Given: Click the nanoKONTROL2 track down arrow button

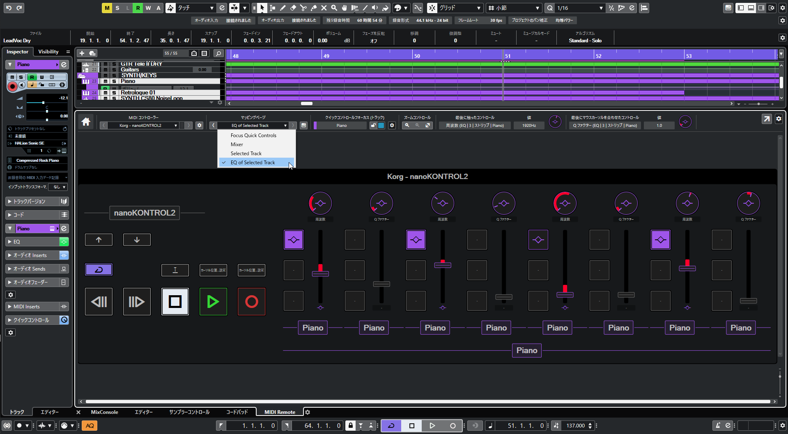Looking at the screenshot, I should 137,240.
